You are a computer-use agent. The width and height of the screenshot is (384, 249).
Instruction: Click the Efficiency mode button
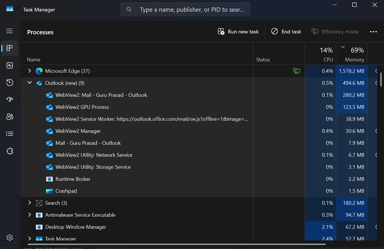point(335,31)
